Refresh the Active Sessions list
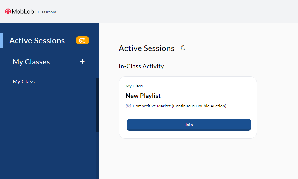 point(183,48)
